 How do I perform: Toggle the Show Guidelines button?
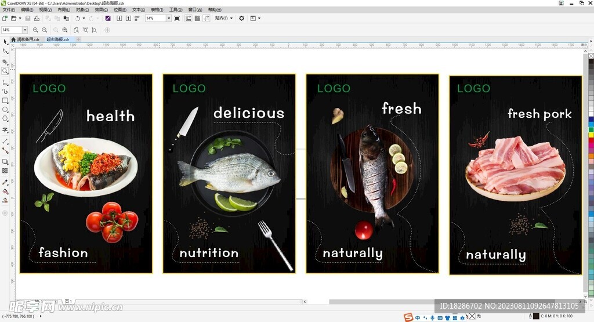point(206,19)
